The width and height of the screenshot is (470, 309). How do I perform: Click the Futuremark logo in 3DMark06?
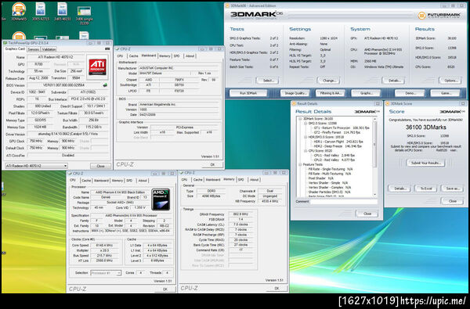pos(439,16)
